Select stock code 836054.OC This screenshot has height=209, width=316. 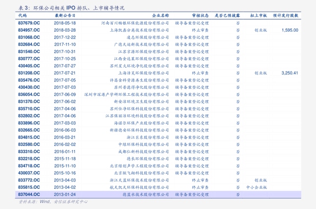point(29,94)
